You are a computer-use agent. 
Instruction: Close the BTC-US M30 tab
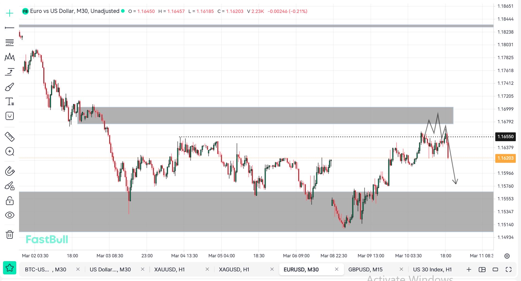tap(78, 269)
